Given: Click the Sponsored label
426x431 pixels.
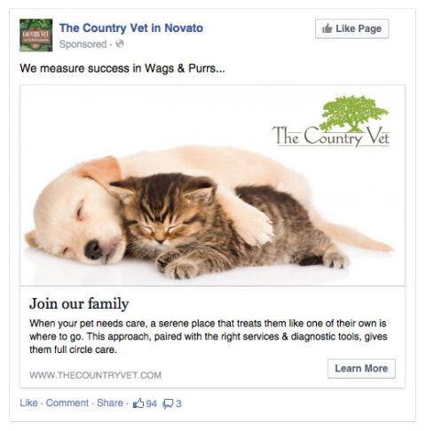Looking at the screenshot, I should pos(83,44).
